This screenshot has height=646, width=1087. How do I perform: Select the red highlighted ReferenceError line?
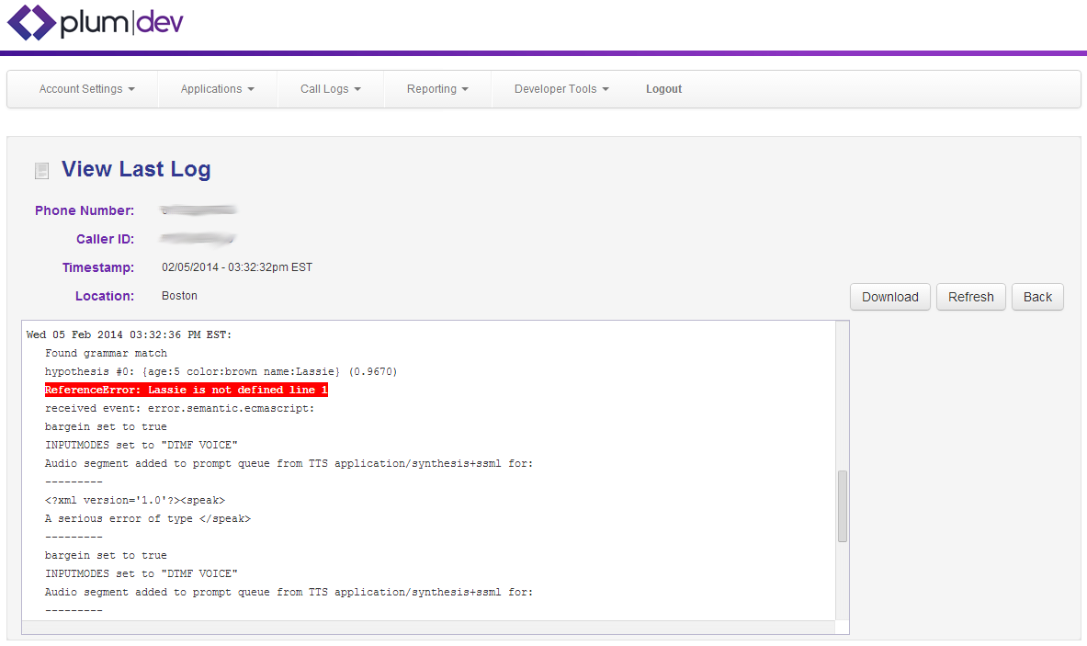[x=187, y=390]
